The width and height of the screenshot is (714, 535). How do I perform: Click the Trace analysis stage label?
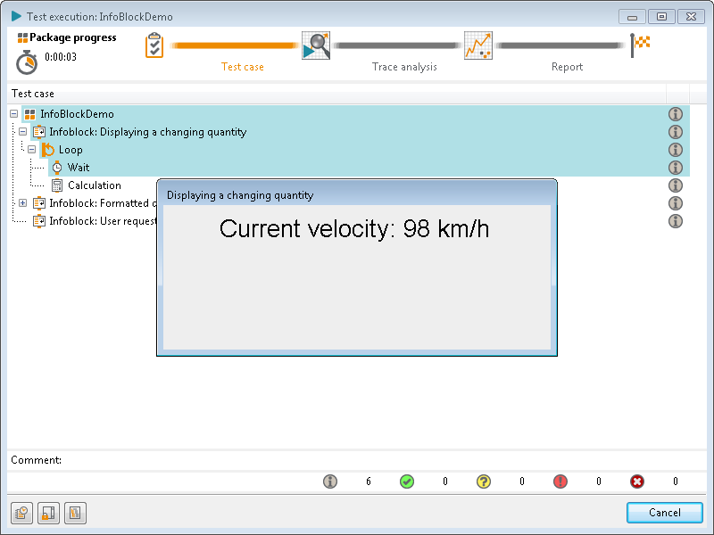click(404, 67)
